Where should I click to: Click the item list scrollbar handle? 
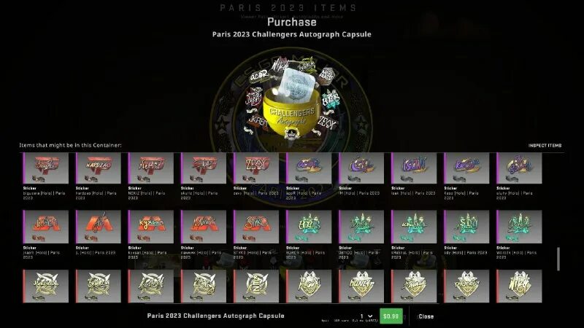pyautogui.click(x=558, y=259)
